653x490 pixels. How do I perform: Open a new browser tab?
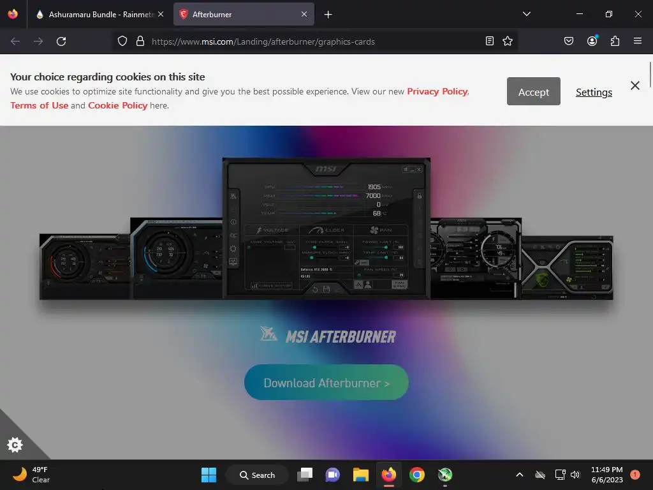(328, 15)
